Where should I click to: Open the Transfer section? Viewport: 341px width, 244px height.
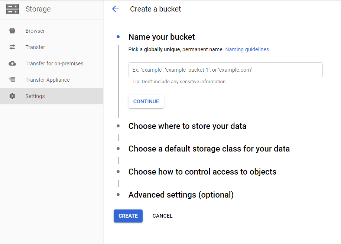point(35,47)
